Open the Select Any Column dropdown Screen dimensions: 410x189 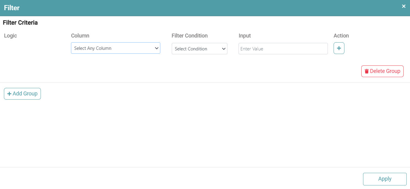coord(115,48)
